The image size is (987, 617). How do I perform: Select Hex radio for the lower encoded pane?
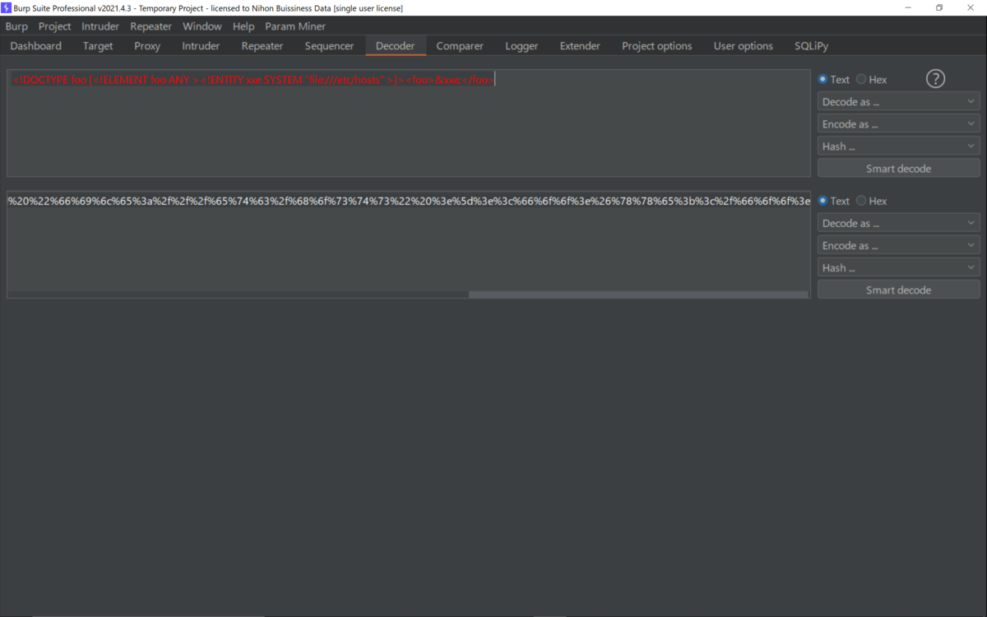pyautogui.click(x=872, y=201)
